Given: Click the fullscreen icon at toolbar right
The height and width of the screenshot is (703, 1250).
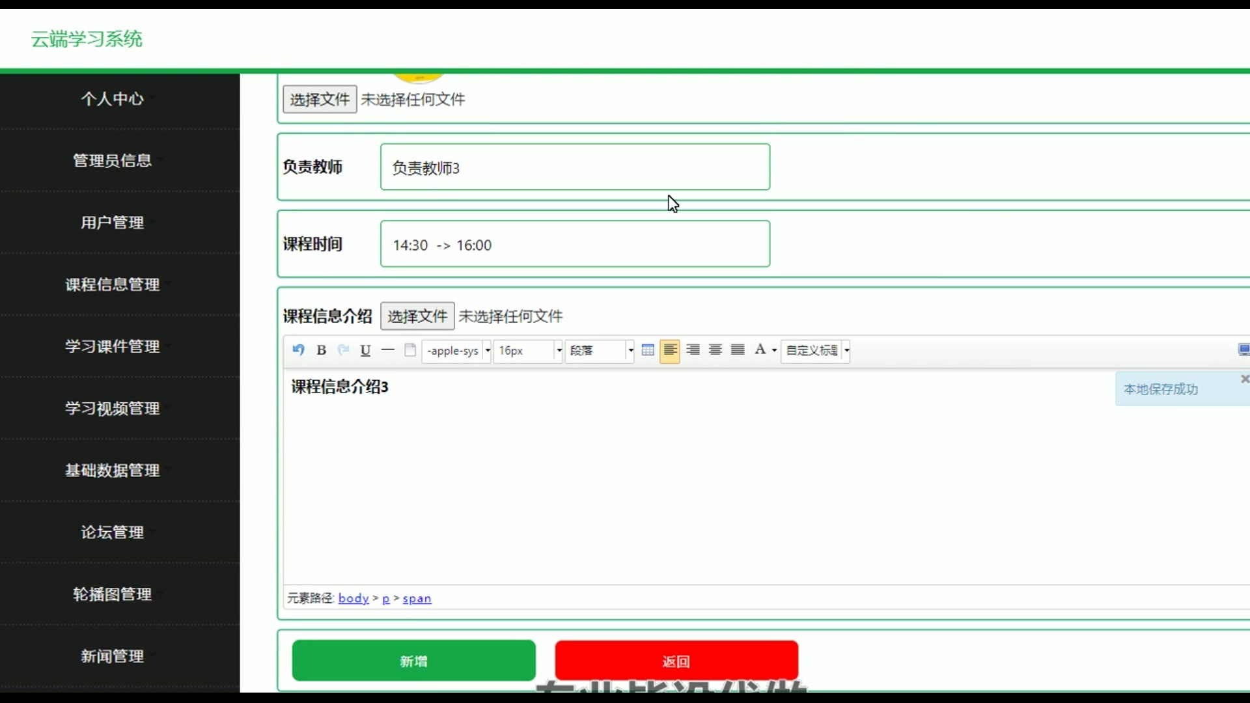Looking at the screenshot, I should point(1243,350).
